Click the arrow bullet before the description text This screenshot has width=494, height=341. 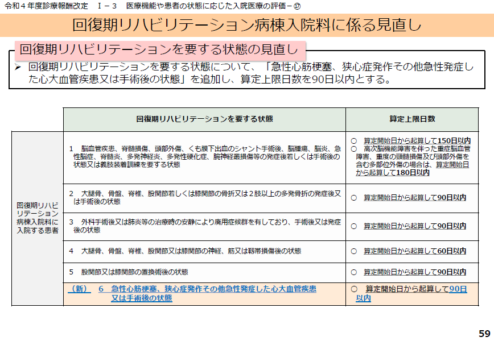point(18,68)
